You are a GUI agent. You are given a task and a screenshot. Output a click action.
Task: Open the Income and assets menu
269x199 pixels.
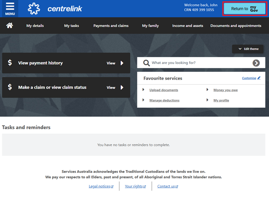tap(187, 26)
